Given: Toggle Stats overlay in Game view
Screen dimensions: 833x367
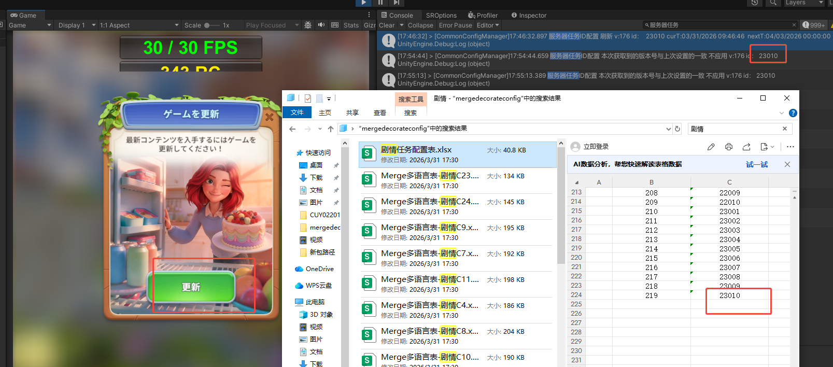Looking at the screenshot, I should (x=351, y=25).
